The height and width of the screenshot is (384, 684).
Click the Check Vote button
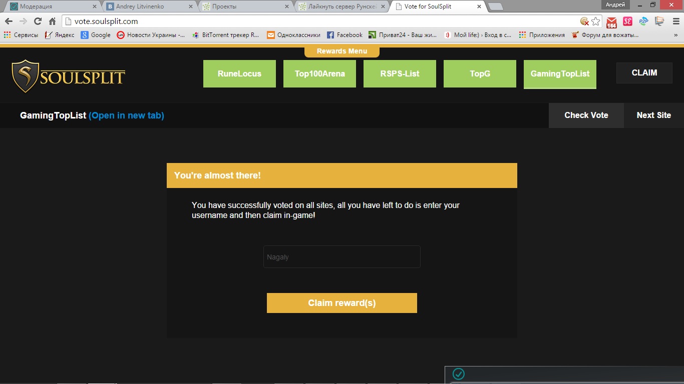coord(586,115)
